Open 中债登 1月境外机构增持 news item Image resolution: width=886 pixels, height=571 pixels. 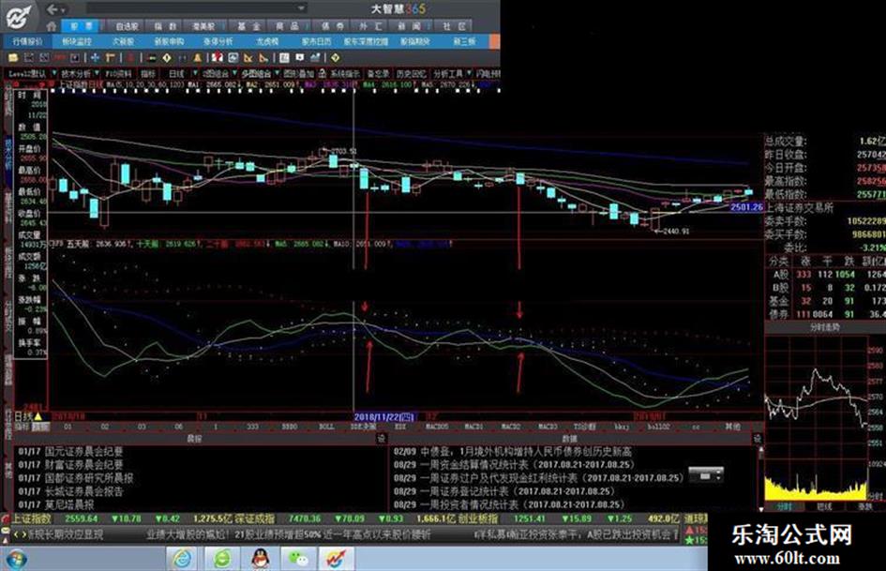513,452
